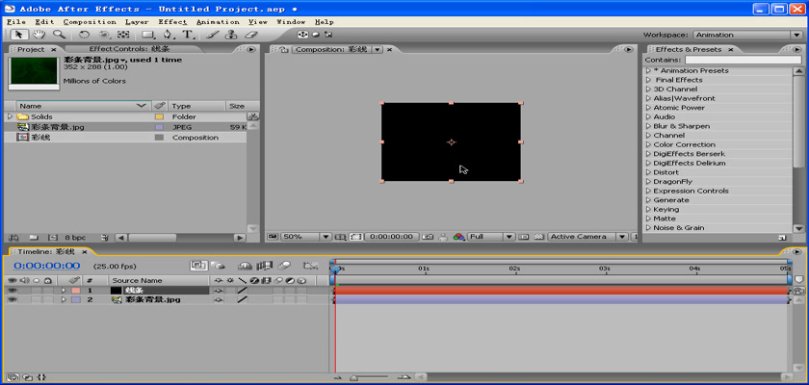Screen dimensions: 809x385
Task: Open the Timeline Graph editor button
Action: 310,266
